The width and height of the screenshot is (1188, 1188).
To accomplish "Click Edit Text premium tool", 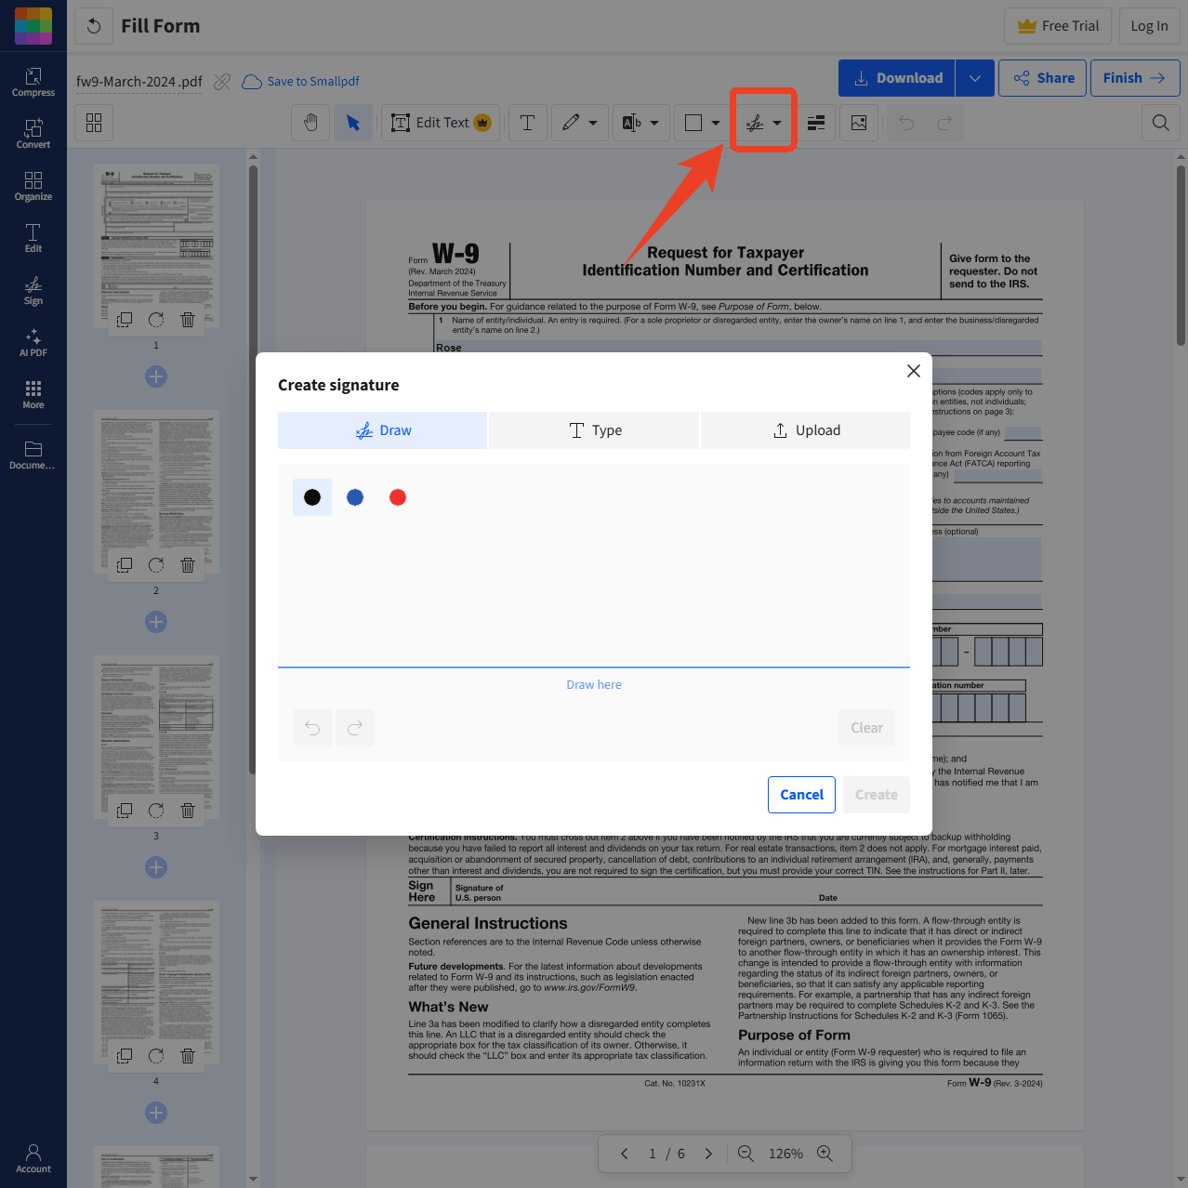I will pos(441,123).
